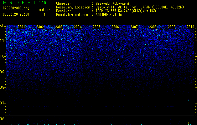Select antenna A504HB(yagi 4el) text

111,15
